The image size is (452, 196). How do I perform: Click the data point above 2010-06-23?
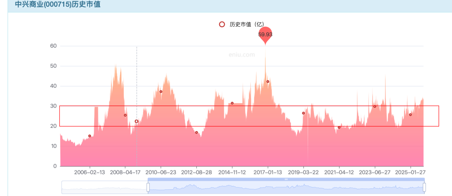[161, 92]
